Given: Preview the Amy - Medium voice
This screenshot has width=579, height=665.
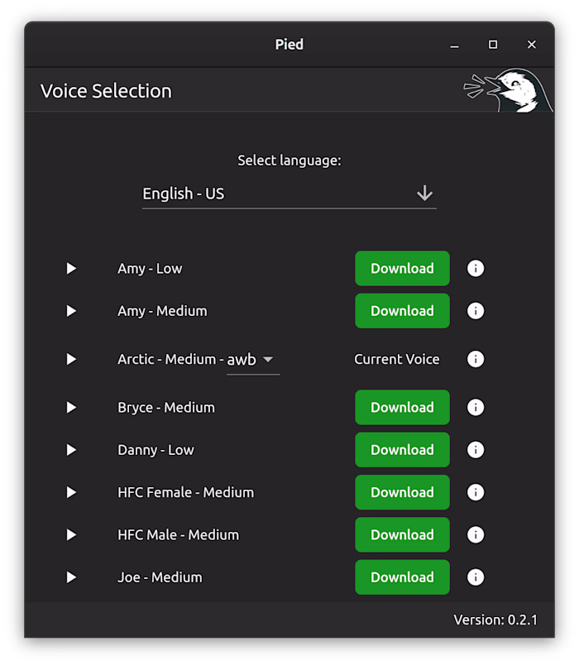Looking at the screenshot, I should pos(71,311).
